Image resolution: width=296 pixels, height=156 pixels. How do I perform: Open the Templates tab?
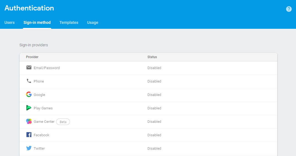69,22
